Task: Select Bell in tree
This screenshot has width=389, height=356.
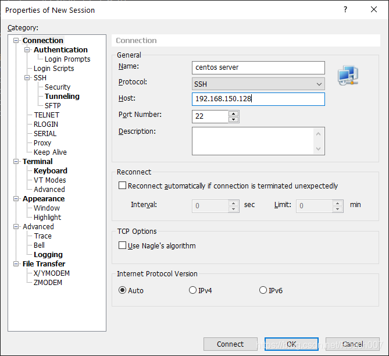Action: tap(39, 245)
